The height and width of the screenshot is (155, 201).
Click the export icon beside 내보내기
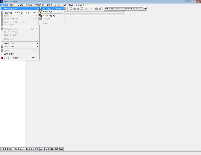click(2, 46)
